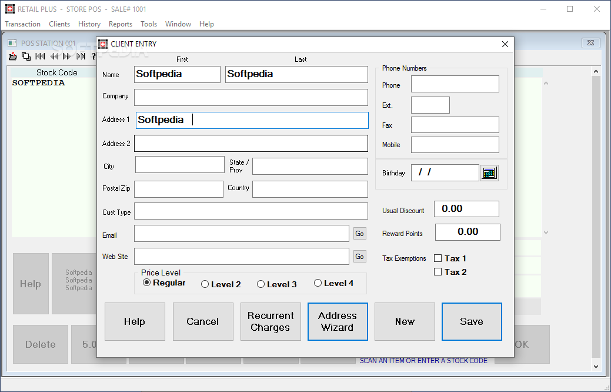Image resolution: width=611 pixels, height=392 pixels.
Task: Click the POS Station 001 window icon
Action: [x=12, y=43]
